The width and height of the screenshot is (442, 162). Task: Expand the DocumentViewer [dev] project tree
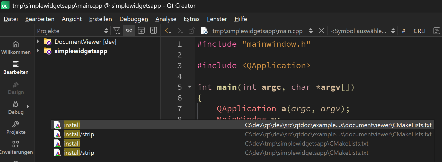[38, 42]
